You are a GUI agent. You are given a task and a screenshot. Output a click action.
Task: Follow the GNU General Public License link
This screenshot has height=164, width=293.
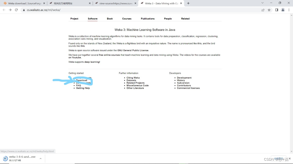click(133, 50)
